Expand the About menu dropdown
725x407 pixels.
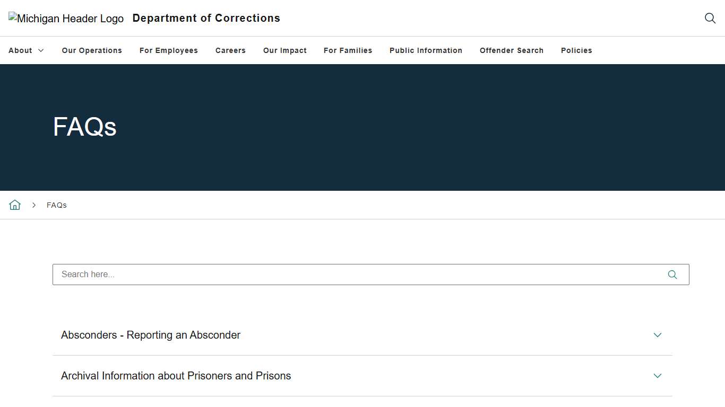tap(26, 50)
